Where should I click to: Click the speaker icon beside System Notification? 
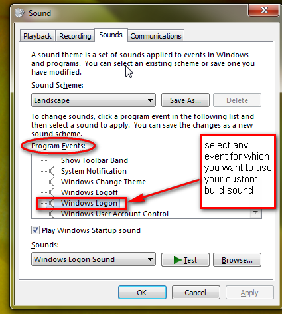coord(52,171)
